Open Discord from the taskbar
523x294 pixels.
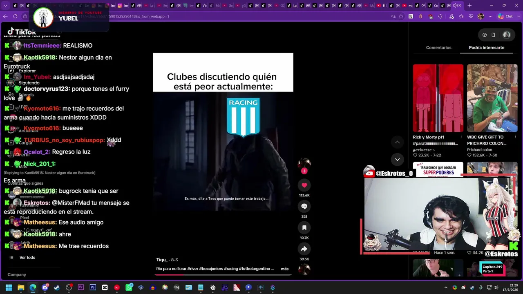(45, 287)
